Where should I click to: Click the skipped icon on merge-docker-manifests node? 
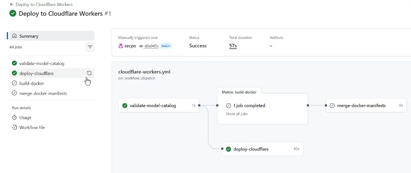[332, 106]
